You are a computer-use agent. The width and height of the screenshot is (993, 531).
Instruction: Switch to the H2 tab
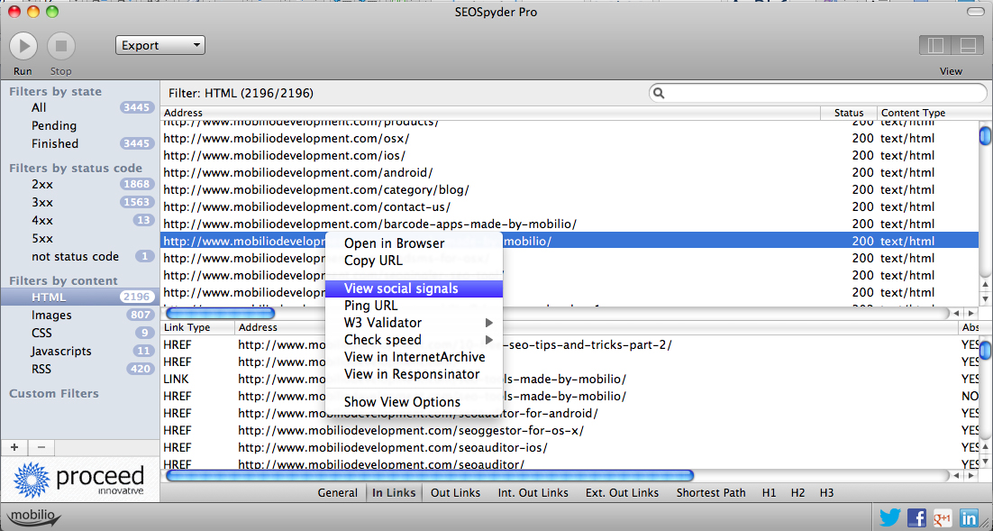tap(797, 492)
